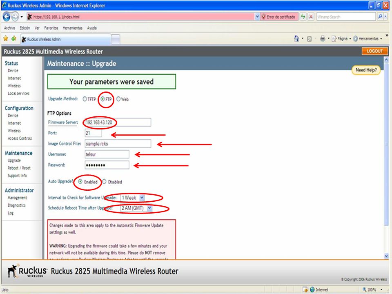Refresh the page with the green arrows icon
The image size is (392, 294).
[x=303, y=17]
